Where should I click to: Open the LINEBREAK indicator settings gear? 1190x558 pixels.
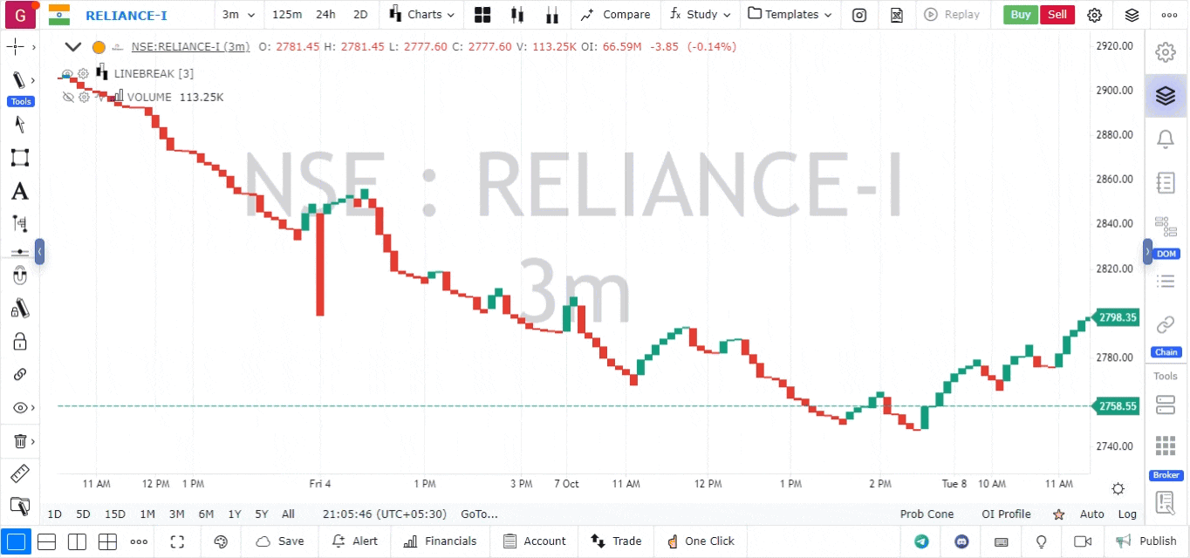coord(84,73)
